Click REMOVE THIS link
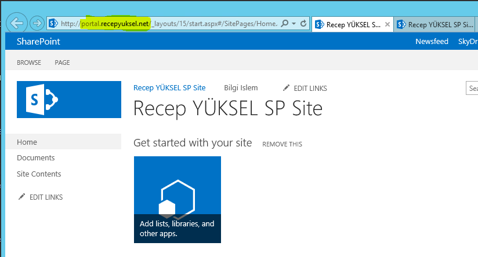This screenshot has width=478, height=257. point(282,144)
